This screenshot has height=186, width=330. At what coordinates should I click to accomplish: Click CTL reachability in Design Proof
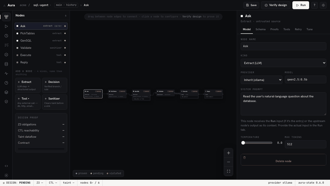41,131
